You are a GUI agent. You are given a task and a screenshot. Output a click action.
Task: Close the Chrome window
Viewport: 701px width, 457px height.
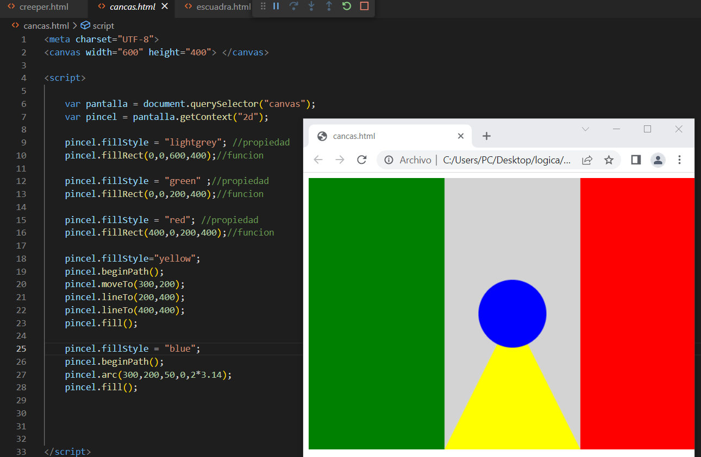click(678, 129)
